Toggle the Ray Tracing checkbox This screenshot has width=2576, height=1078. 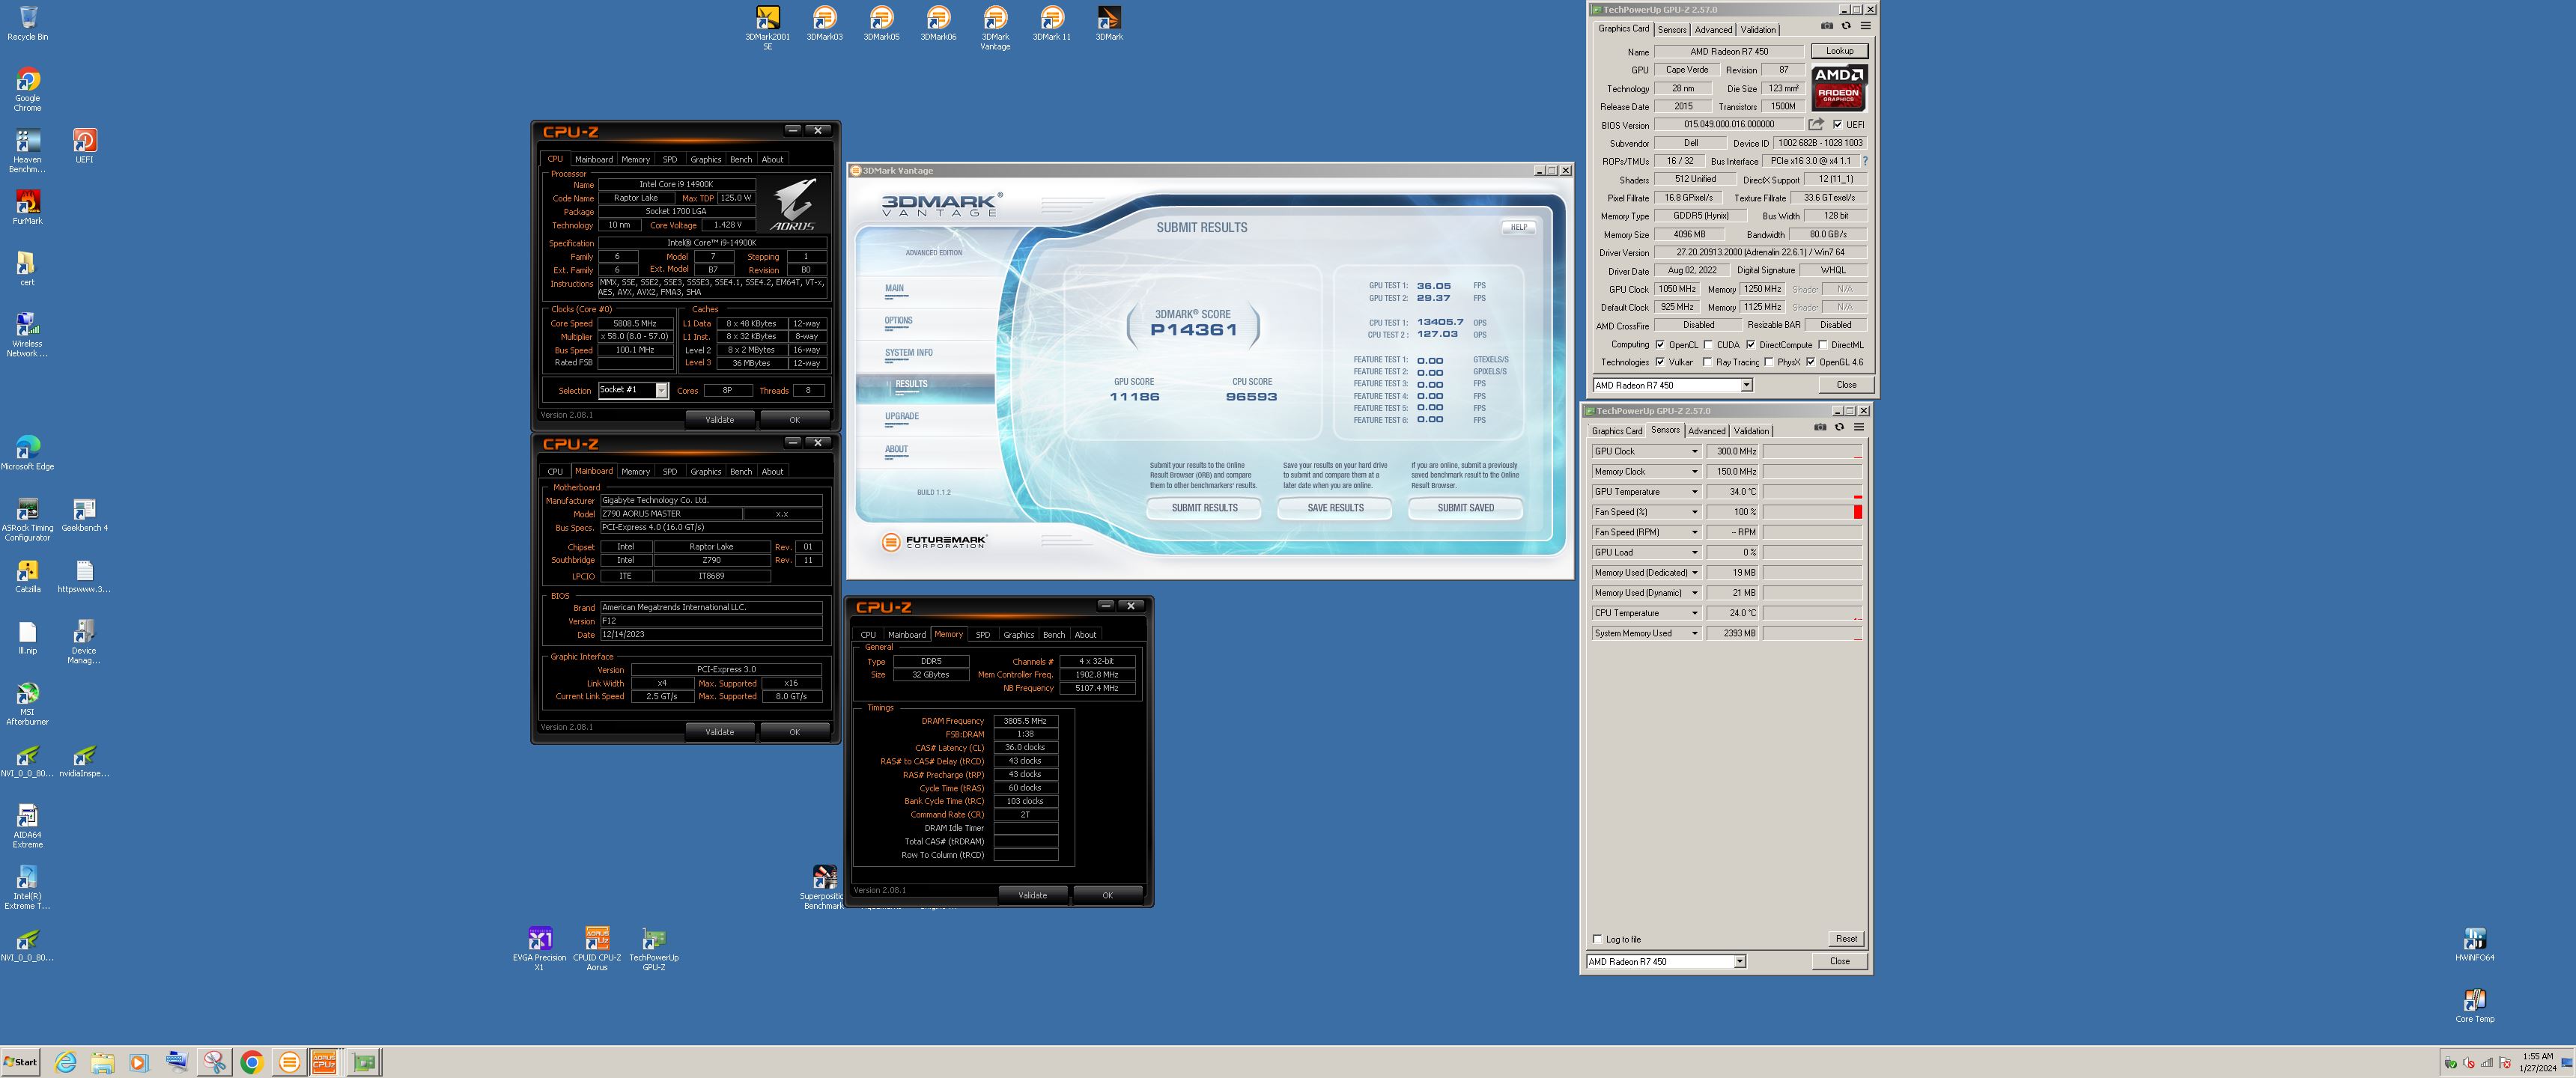[x=1707, y=362]
